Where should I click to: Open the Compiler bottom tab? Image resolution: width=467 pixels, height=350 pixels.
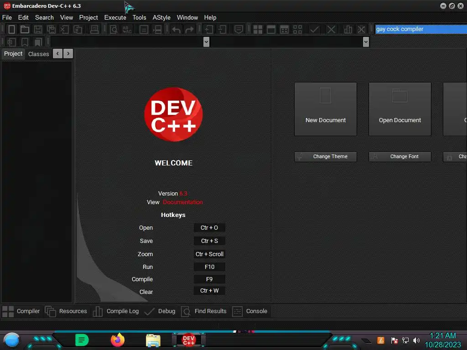pos(21,311)
